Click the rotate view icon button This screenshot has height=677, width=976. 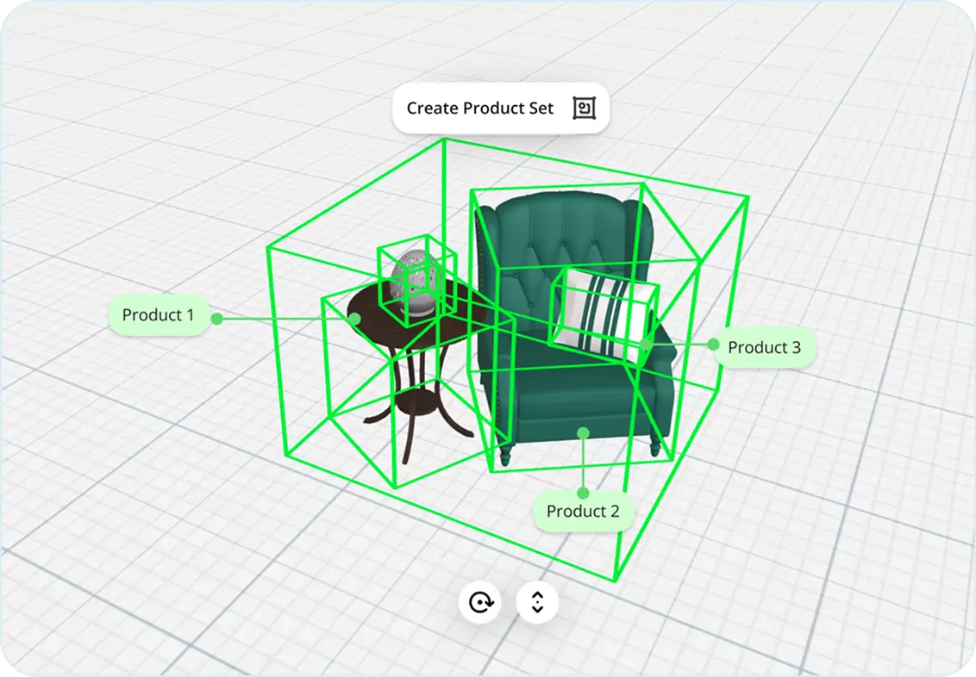pos(480,602)
